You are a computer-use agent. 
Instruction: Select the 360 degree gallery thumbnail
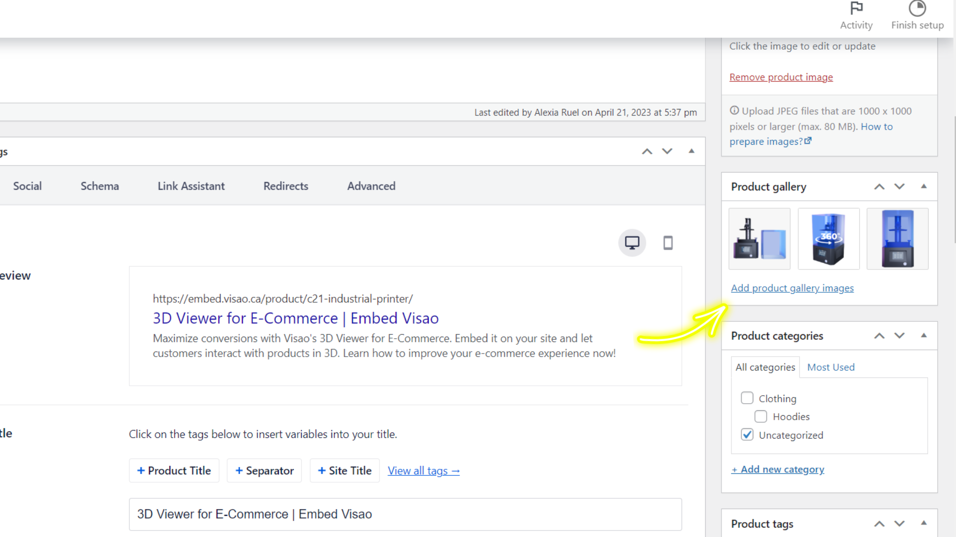click(x=829, y=239)
